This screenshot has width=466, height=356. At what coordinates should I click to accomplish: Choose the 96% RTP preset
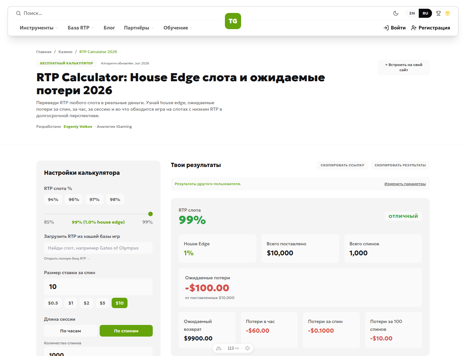(74, 200)
